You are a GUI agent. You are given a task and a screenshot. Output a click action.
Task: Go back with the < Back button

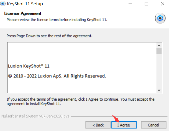click(98, 125)
